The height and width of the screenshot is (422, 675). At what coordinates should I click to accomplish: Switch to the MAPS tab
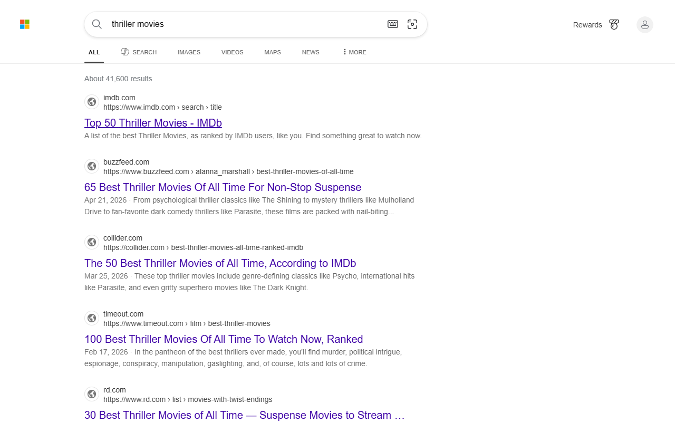coord(273,52)
